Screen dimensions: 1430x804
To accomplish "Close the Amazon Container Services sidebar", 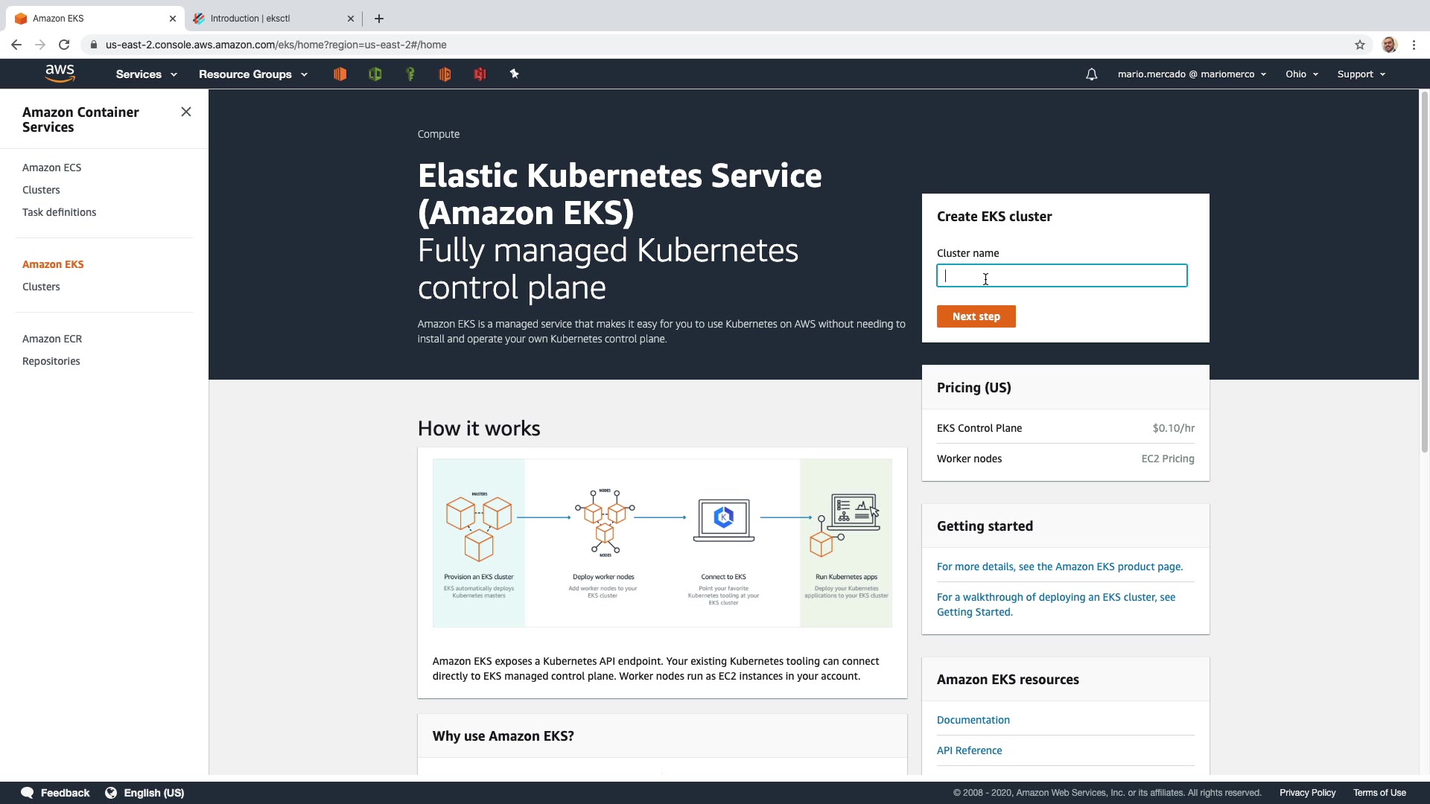I will point(186,112).
